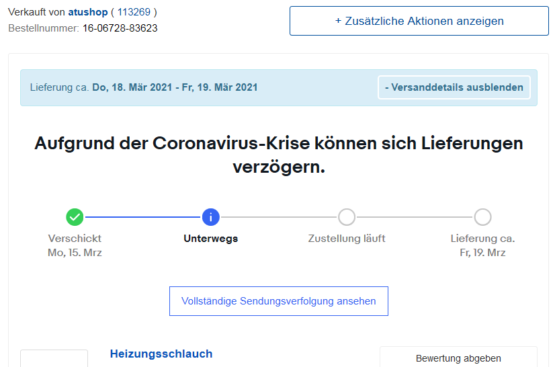Image resolution: width=553 pixels, height=367 pixels.
Task: Click the Lieferung ca. Fr, 19. Mrz label
Action: point(482,245)
